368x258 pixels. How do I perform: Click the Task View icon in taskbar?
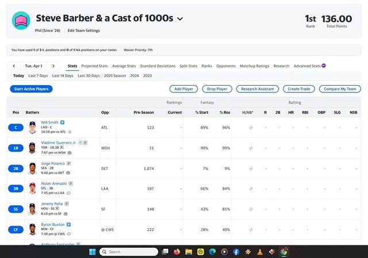165,252
